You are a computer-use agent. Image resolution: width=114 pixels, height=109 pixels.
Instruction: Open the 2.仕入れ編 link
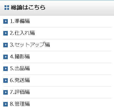click(x=22, y=33)
